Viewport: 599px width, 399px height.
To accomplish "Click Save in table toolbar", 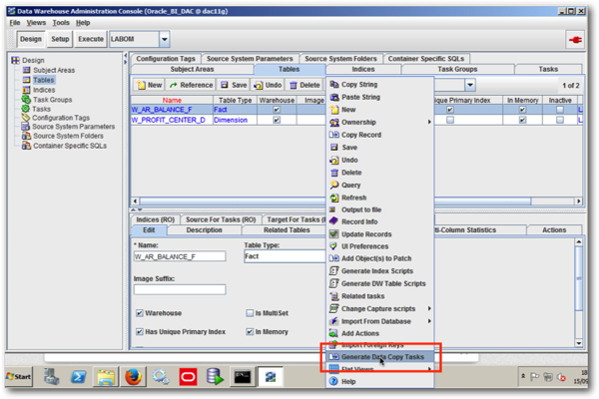I will click(x=234, y=85).
